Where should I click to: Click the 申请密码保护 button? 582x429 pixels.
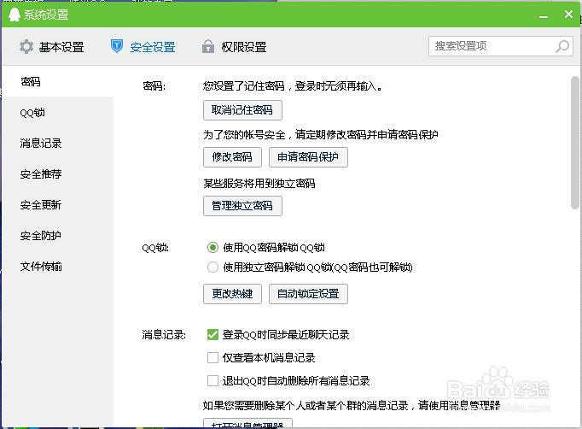308,157
